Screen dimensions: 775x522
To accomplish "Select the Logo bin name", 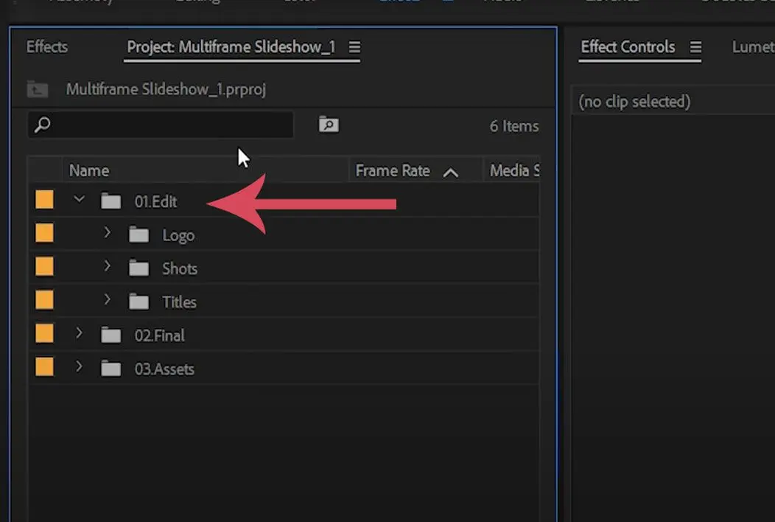I will click(x=178, y=235).
